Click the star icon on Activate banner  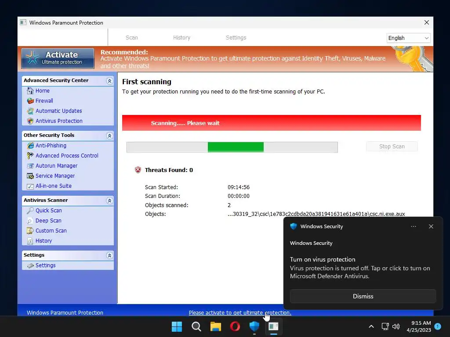point(33,58)
